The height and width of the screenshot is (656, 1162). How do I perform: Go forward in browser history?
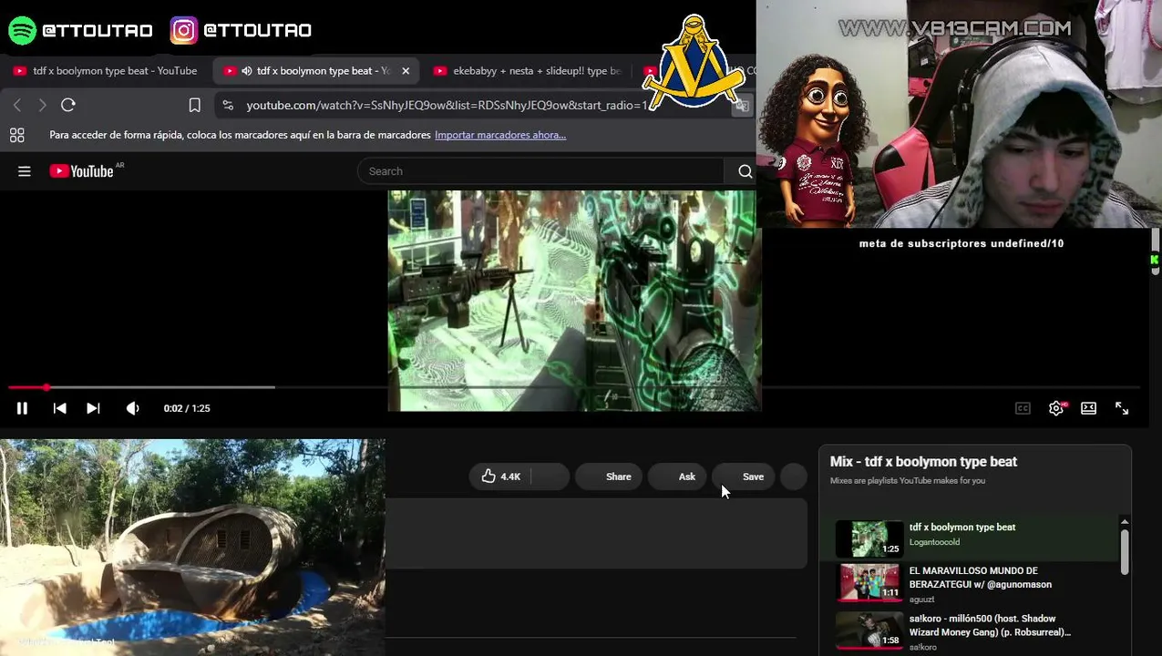(42, 105)
